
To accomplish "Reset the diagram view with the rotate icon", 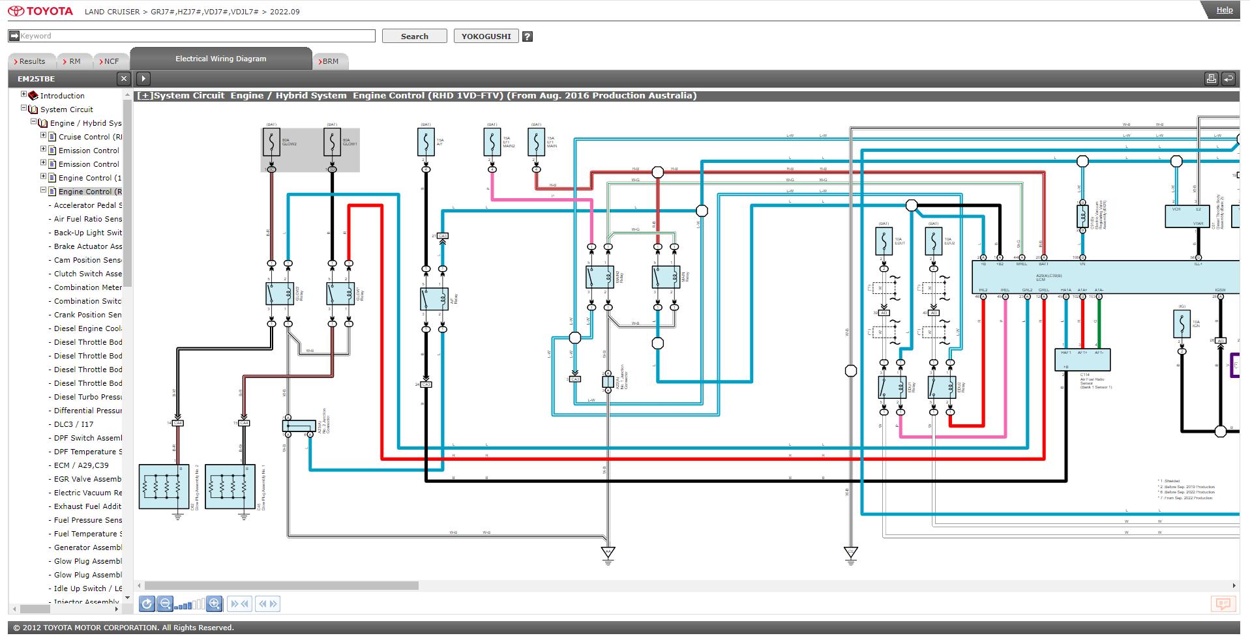I will point(147,604).
